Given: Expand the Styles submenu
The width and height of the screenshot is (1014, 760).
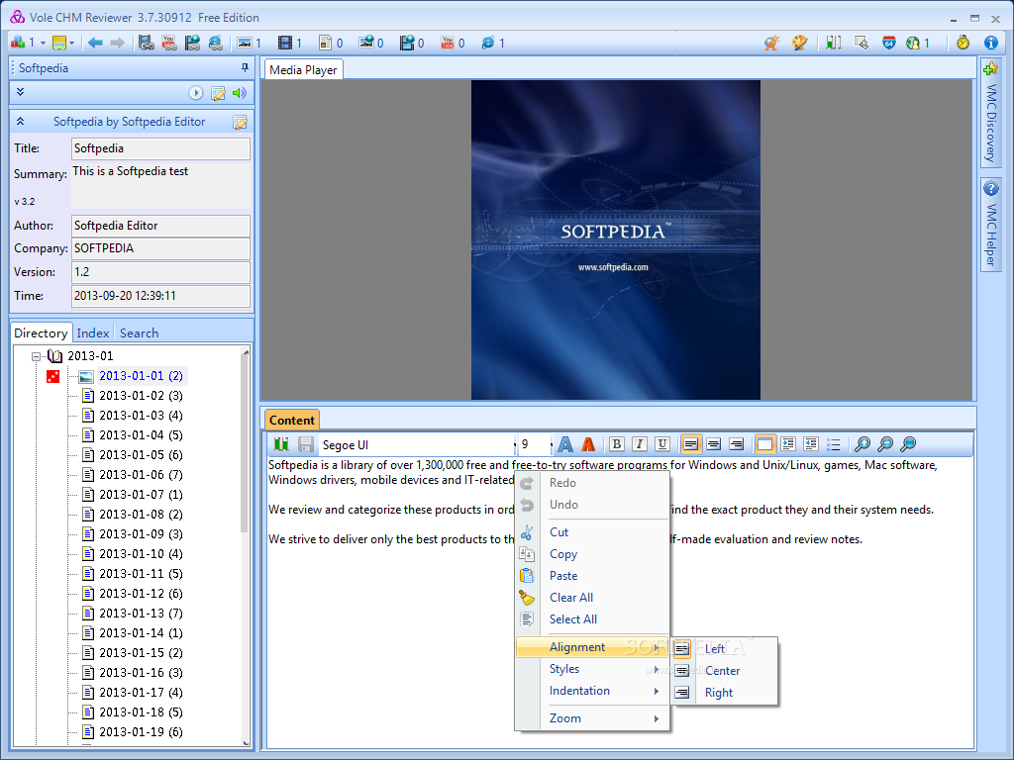Looking at the screenshot, I should [592, 669].
